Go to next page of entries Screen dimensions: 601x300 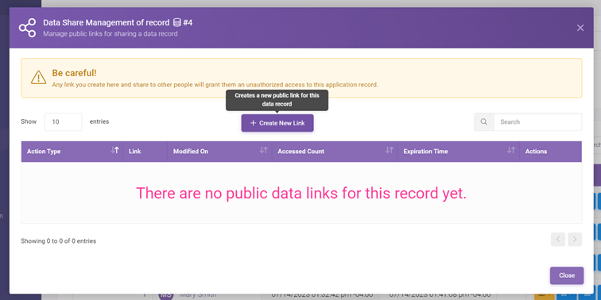click(x=575, y=240)
